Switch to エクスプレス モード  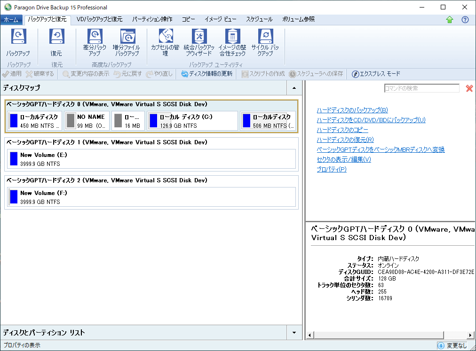(376, 74)
